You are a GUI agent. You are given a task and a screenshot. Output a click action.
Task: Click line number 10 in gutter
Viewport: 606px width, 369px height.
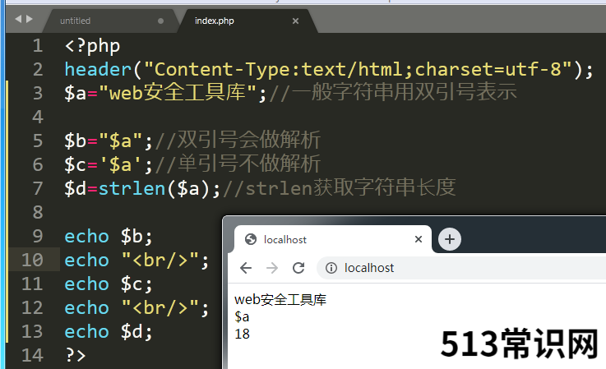pyautogui.click(x=32, y=260)
